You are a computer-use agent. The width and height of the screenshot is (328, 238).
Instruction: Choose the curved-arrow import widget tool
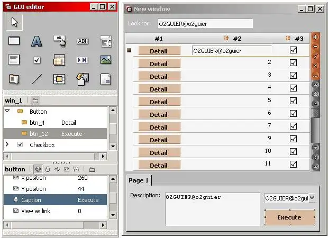[x=83, y=79]
